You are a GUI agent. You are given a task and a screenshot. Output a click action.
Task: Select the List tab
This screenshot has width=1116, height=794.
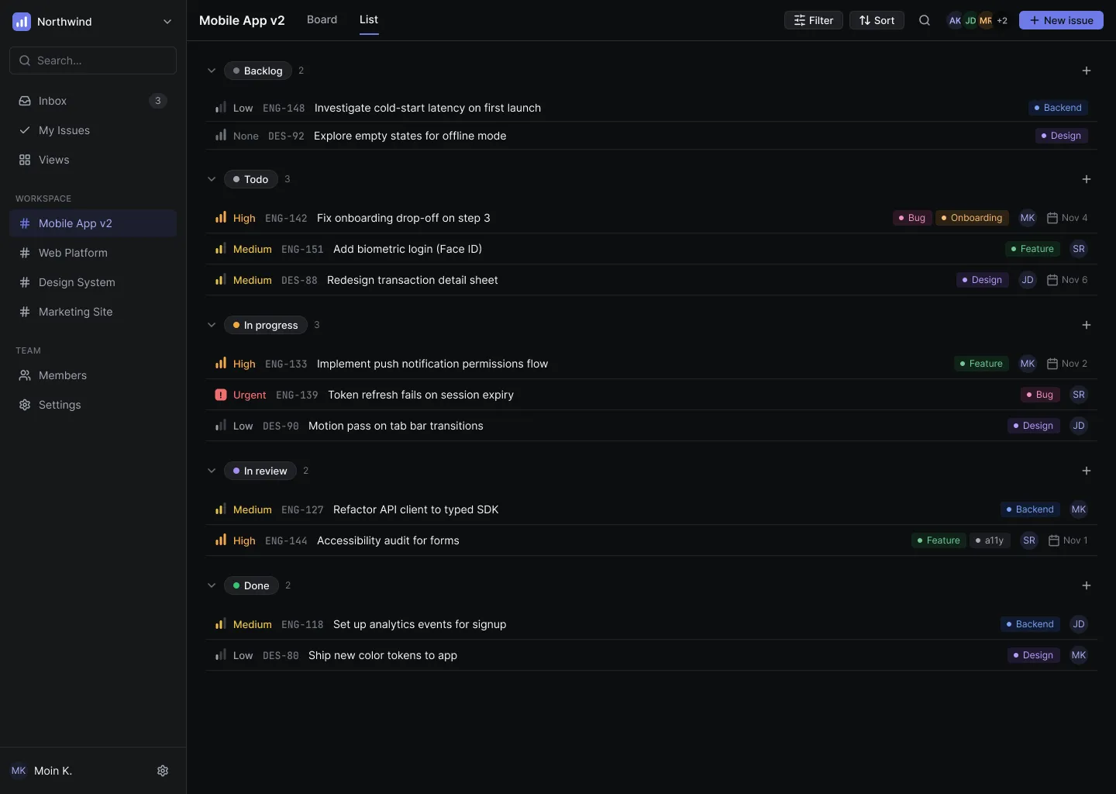(369, 19)
